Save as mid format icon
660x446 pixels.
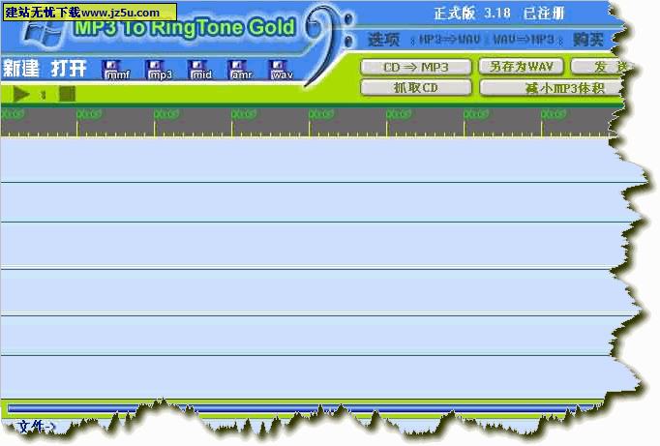200,70
